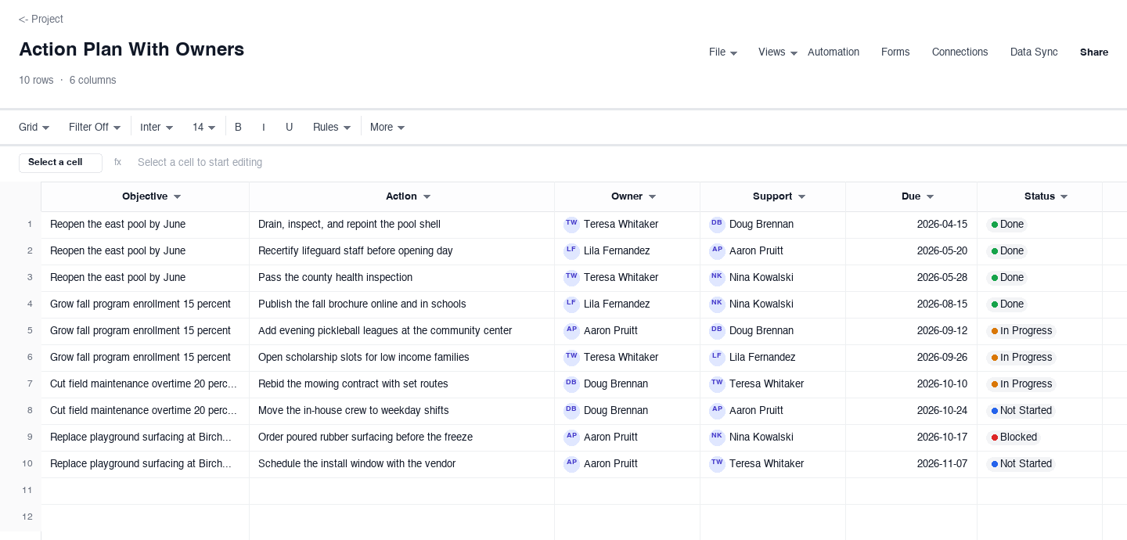Select cell "Rebid the mowing contract with set routes"
The height and width of the screenshot is (540, 1127).
[401, 383]
